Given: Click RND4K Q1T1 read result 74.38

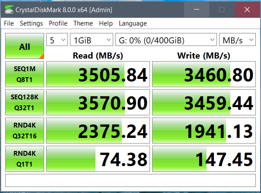Looking at the screenshot, I should tap(98, 159).
